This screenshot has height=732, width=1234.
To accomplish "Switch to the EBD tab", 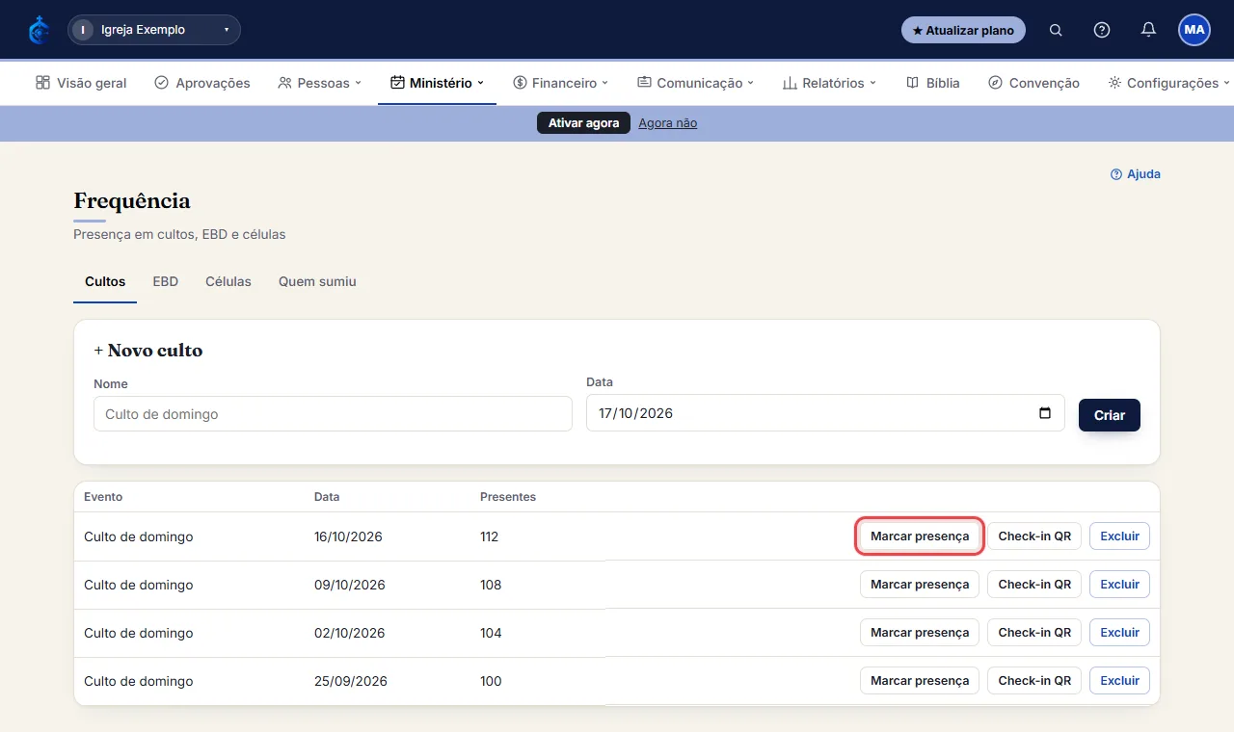I will tap(166, 282).
